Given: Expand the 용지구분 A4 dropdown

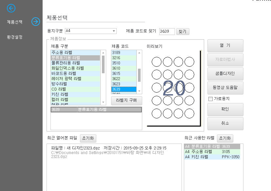Looking at the screenshot, I should point(91,31).
